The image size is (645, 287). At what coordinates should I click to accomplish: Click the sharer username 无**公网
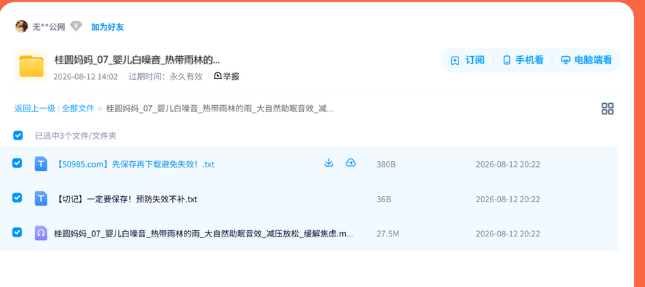coord(49,27)
